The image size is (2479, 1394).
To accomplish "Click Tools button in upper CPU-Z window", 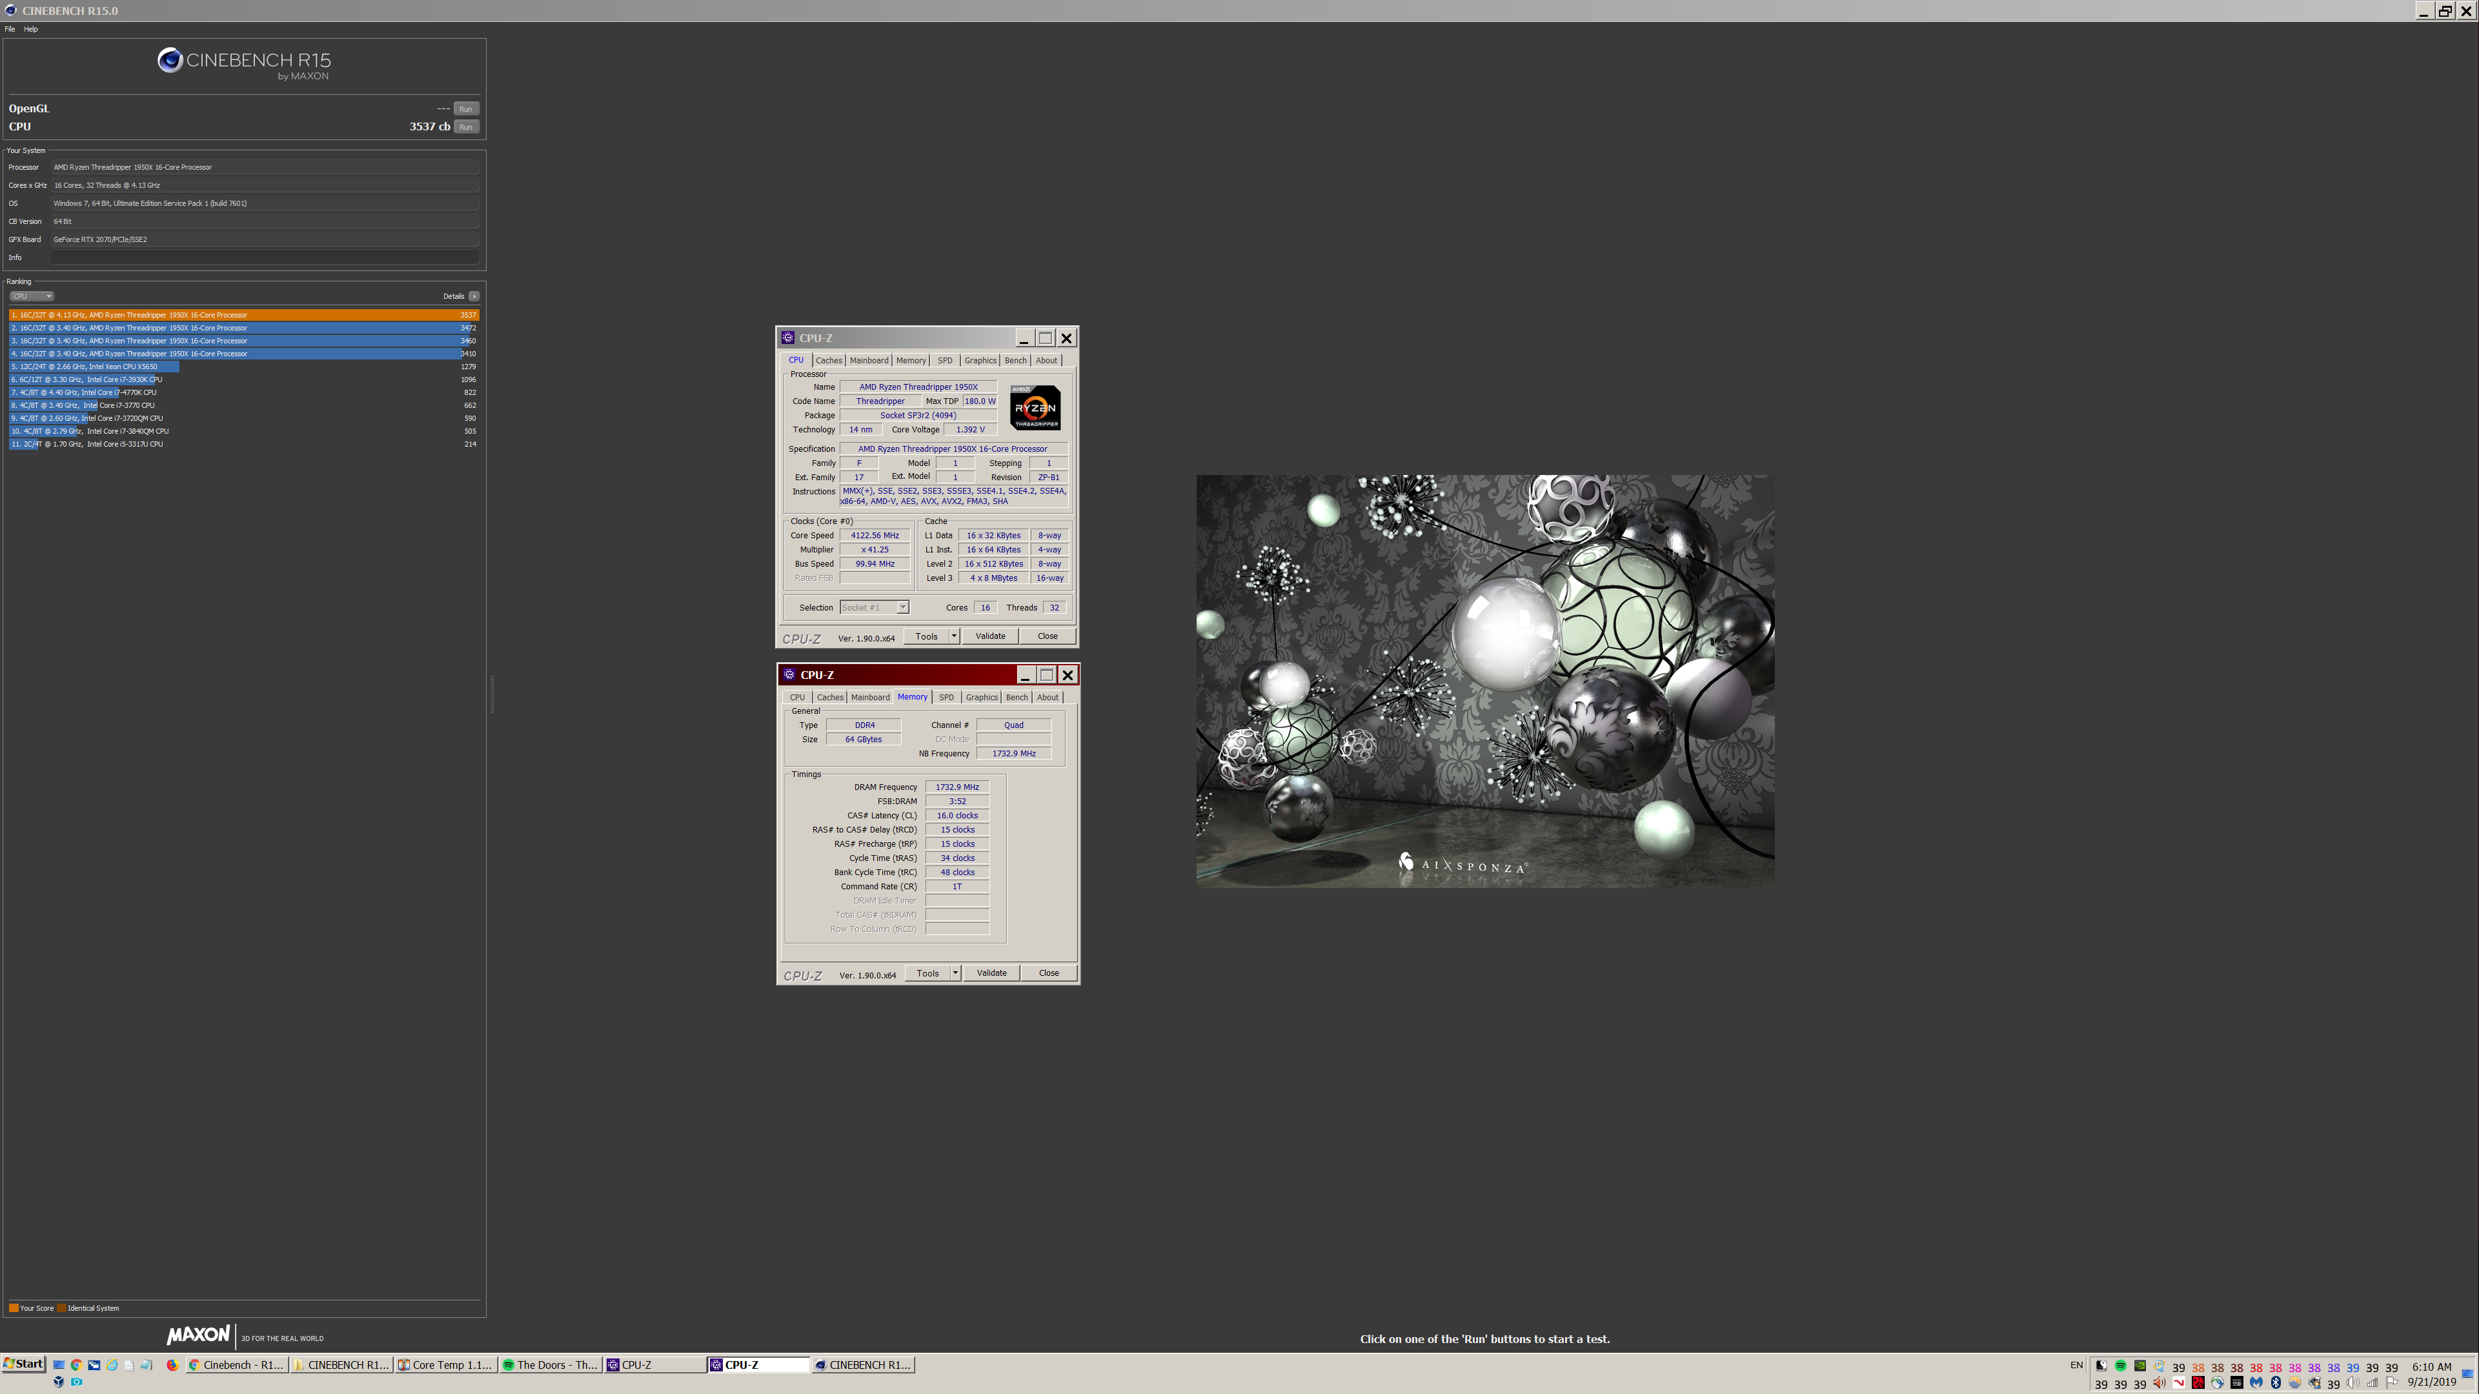I will point(927,636).
